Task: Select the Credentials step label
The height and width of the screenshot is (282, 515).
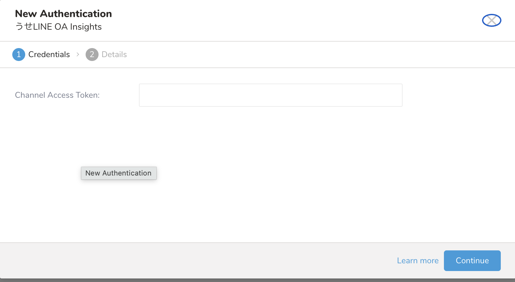Action: pyautogui.click(x=49, y=55)
